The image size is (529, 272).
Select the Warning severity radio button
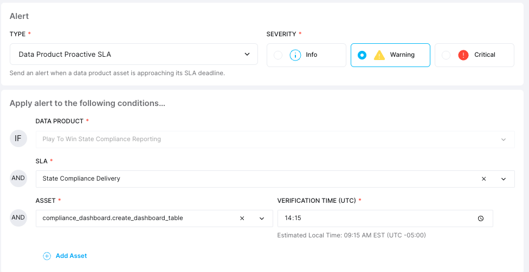(x=362, y=55)
